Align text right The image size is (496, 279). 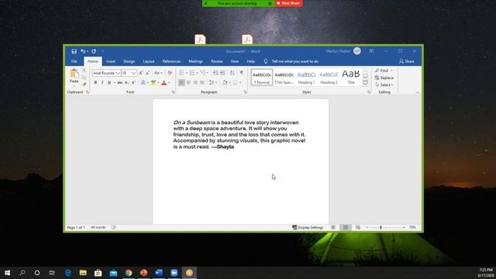[x=195, y=83]
